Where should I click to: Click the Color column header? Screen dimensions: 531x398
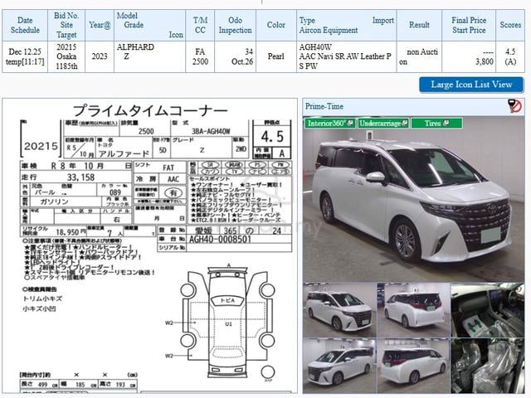click(x=276, y=26)
